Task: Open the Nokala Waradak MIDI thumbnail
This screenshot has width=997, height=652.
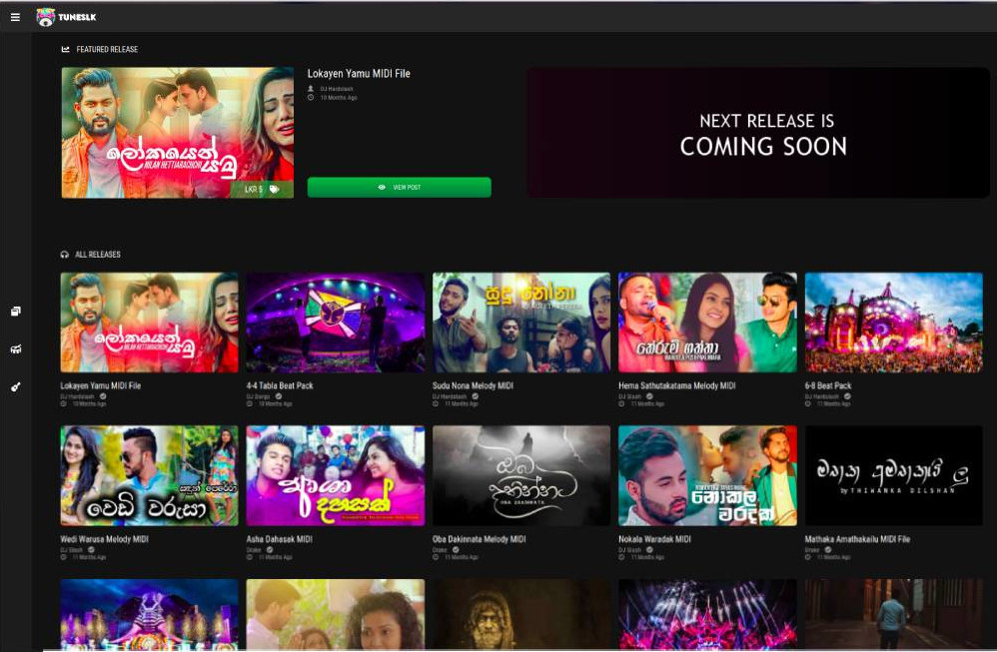Action: (x=707, y=476)
